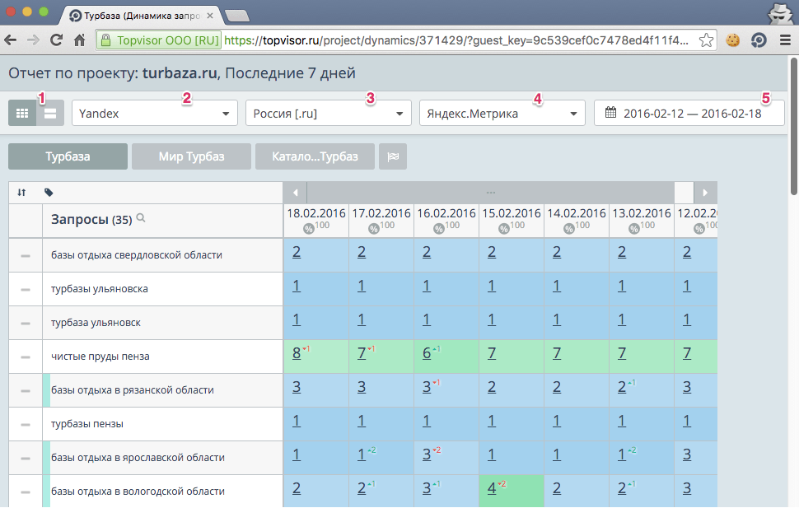Open position 8 for чистые пруды пенза
Screen dimensions: 799x508
297,353
